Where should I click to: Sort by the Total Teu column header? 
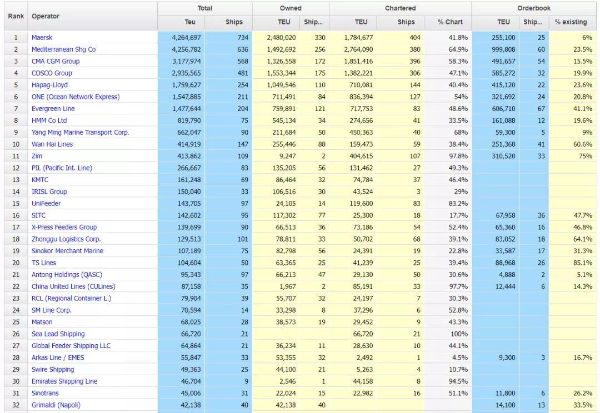[x=190, y=22]
